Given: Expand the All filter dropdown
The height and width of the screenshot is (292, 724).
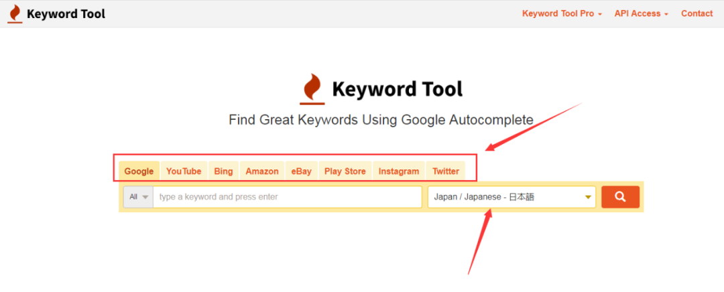Looking at the screenshot, I should click(x=139, y=197).
